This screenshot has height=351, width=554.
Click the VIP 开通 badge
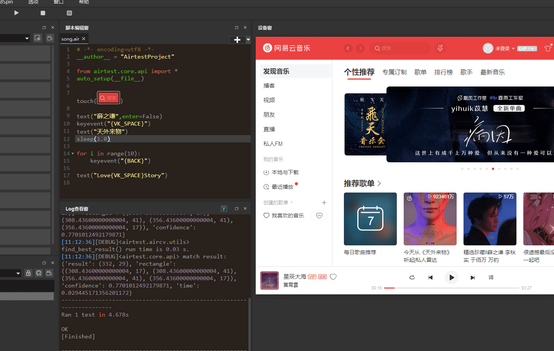(527, 49)
